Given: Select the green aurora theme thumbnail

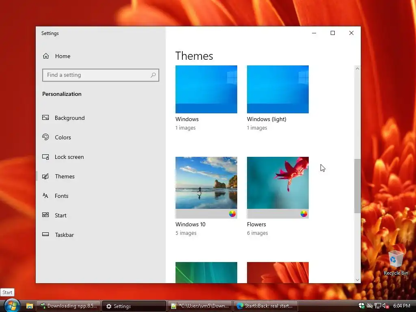Looking at the screenshot, I should click(x=206, y=273).
